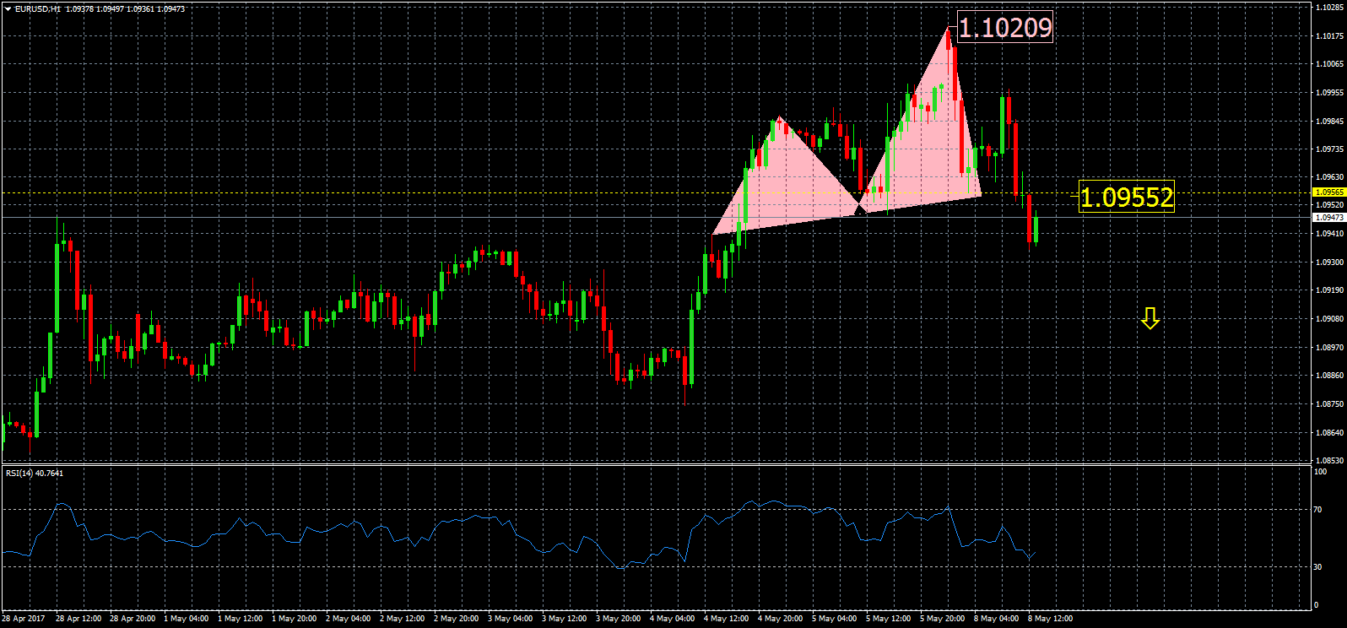The width and height of the screenshot is (1347, 628).
Task: Click the RSI 70 level axis label
Action: [x=1317, y=510]
